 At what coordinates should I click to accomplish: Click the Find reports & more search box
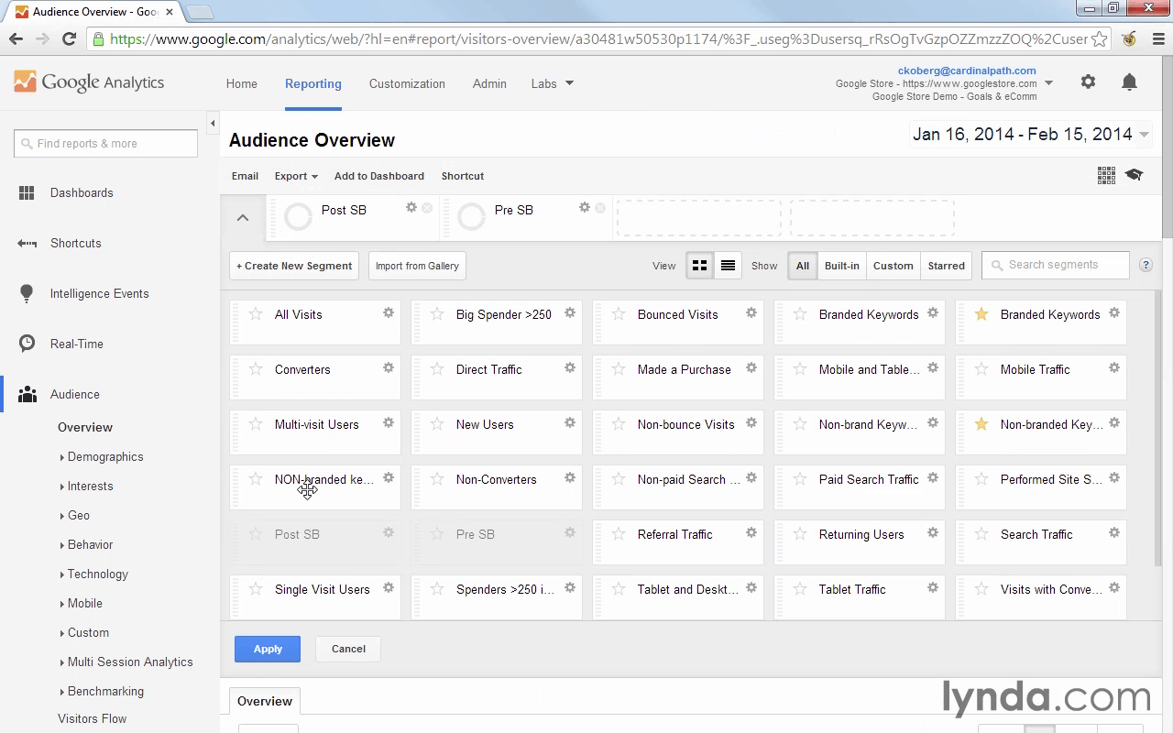(105, 143)
